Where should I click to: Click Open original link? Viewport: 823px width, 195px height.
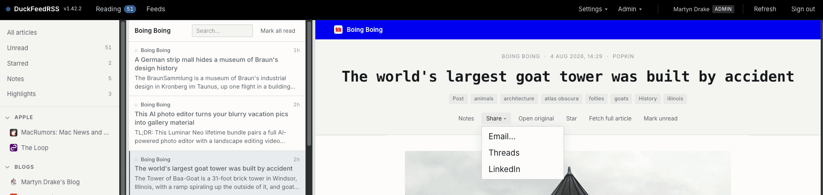pyautogui.click(x=536, y=119)
